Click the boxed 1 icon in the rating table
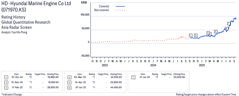 pyautogui.click(x=6, y=78)
